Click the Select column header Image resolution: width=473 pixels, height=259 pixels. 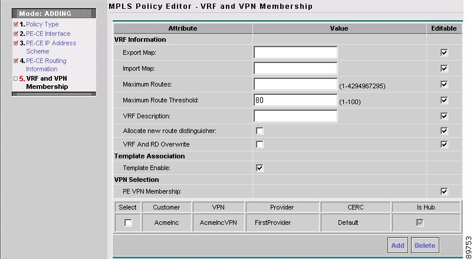127,207
